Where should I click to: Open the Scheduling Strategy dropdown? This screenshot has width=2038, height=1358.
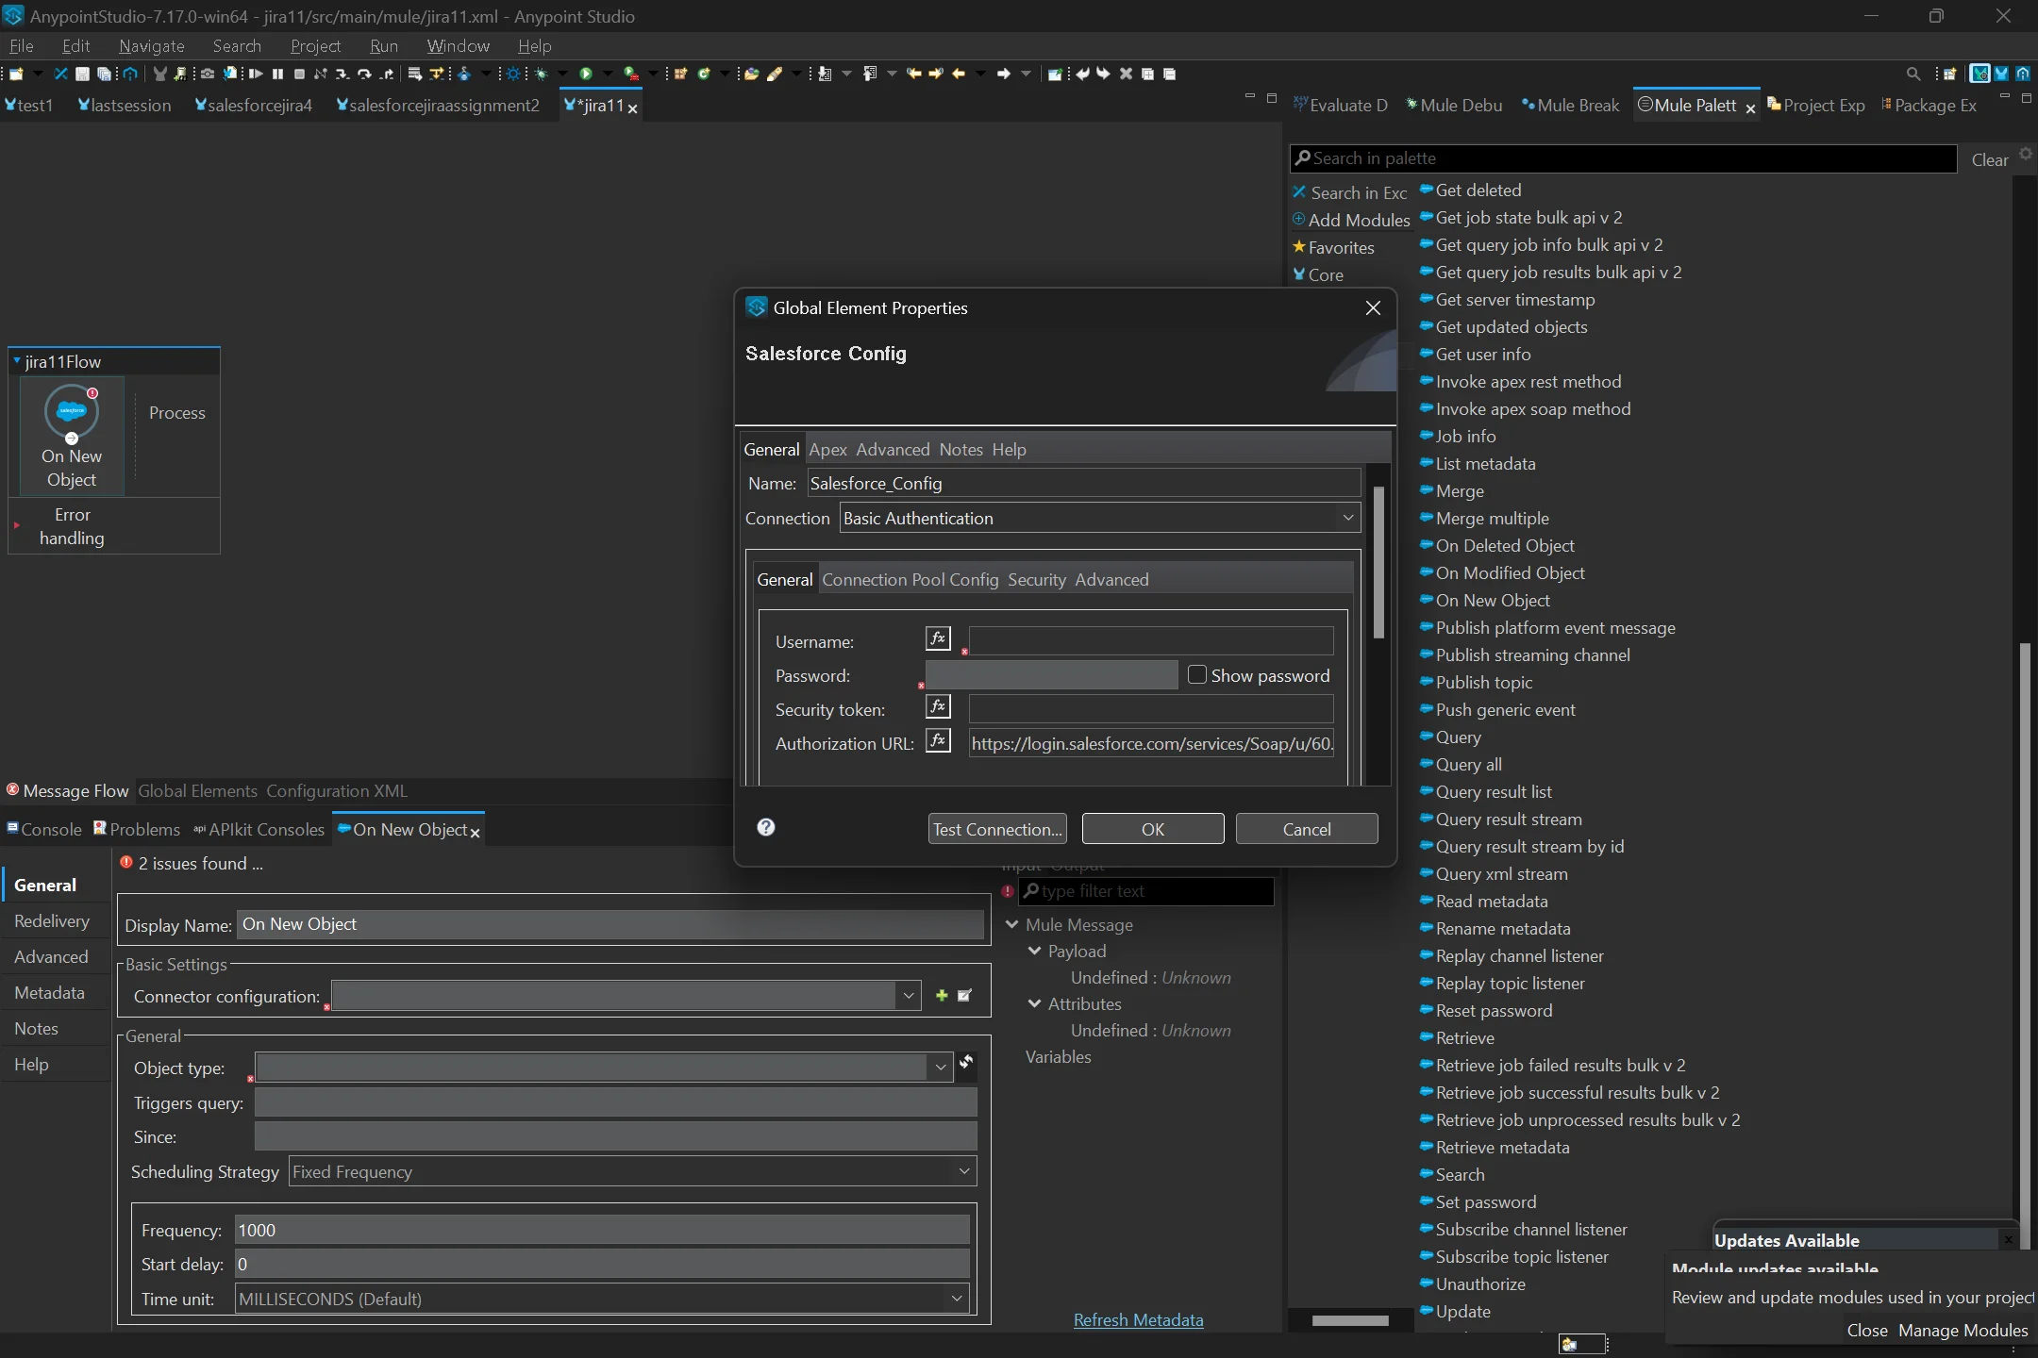click(x=963, y=1171)
